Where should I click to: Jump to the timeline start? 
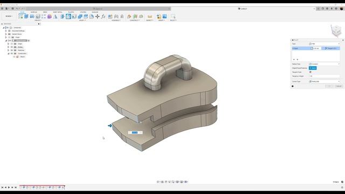(x=2, y=188)
